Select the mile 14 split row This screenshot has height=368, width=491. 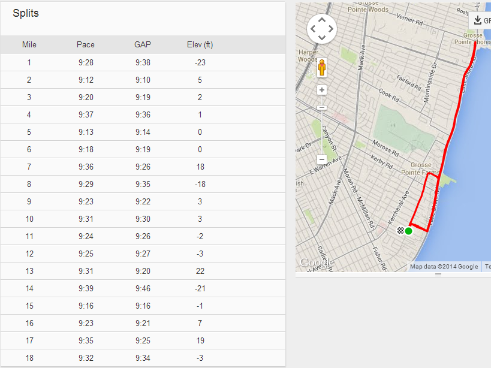[x=143, y=288]
